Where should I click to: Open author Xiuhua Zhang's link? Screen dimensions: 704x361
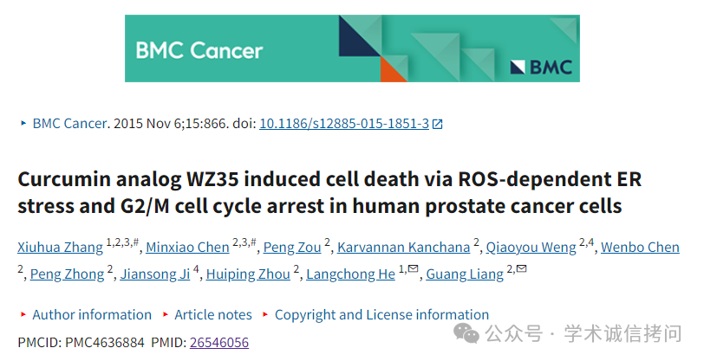click(x=60, y=247)
